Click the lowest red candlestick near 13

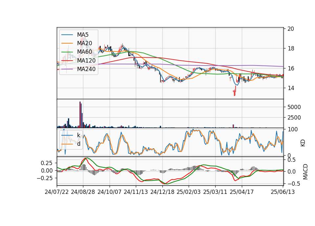[x=234, y=93]
